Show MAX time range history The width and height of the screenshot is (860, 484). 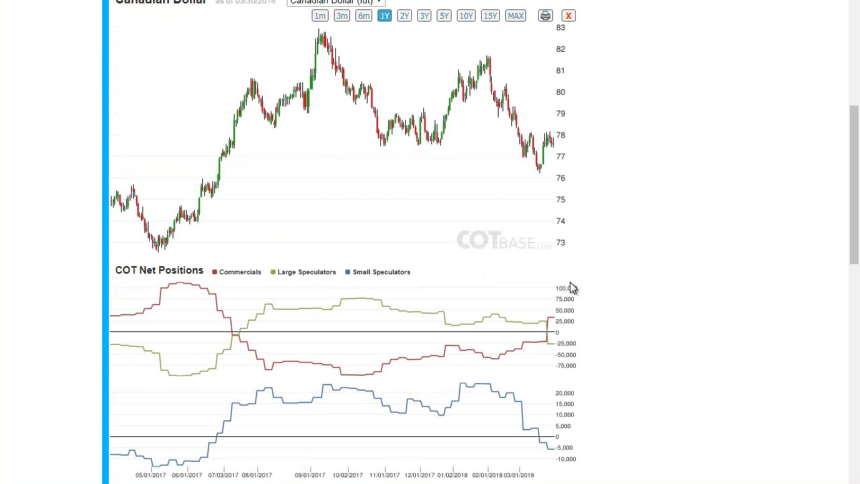coord(515,15)
